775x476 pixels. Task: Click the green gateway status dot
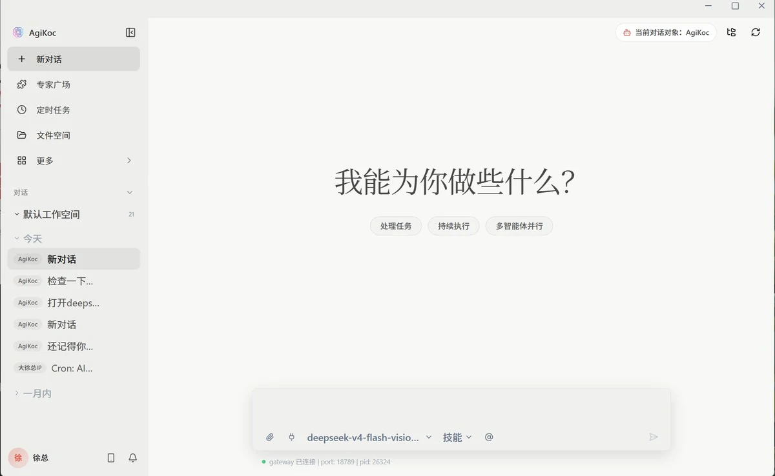[x=263, y=462]
